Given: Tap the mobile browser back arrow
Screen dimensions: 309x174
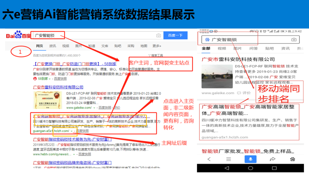Looking at the screenshot, I should coord(209,159).
